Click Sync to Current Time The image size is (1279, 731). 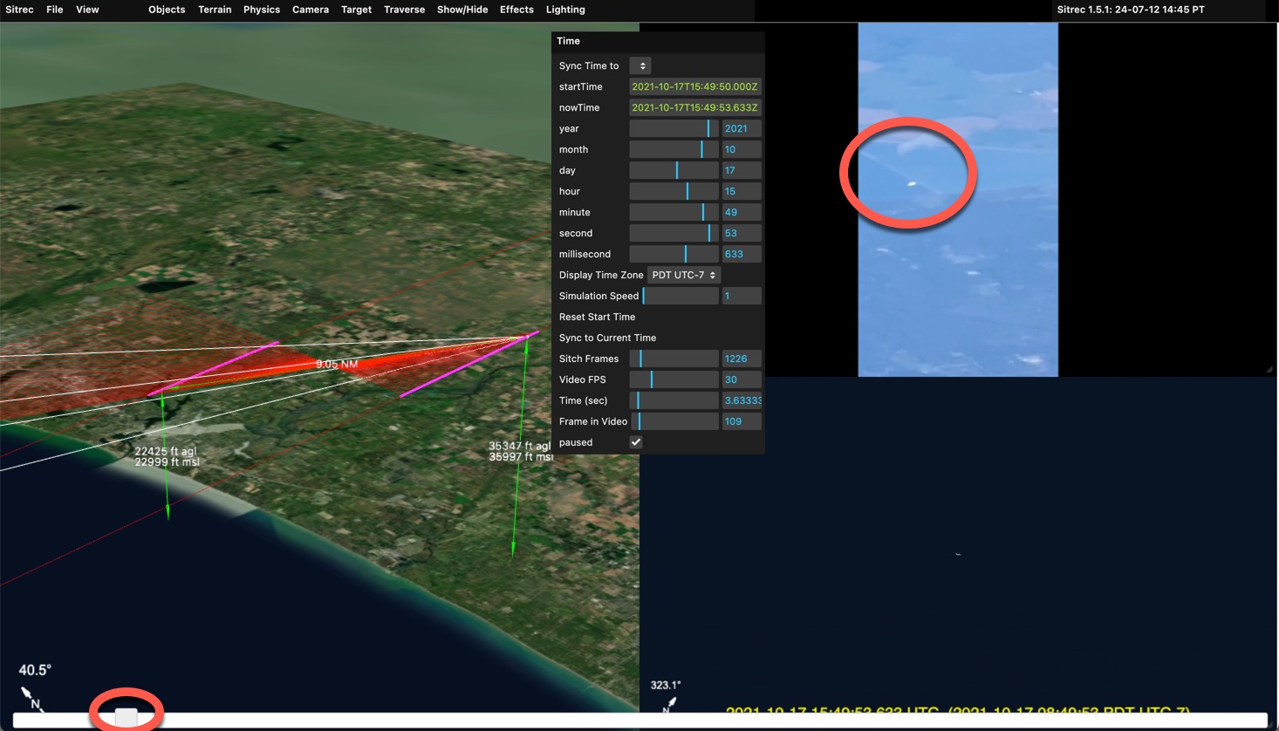(607, 338)
